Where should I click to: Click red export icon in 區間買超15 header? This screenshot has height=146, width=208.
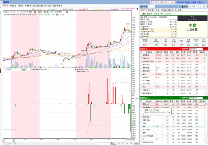[204, 49]
